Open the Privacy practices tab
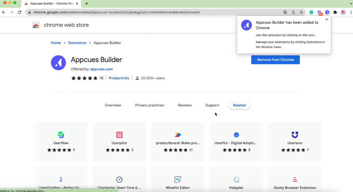The width and height of the screenshot is (353, 192). pos(149,105)
